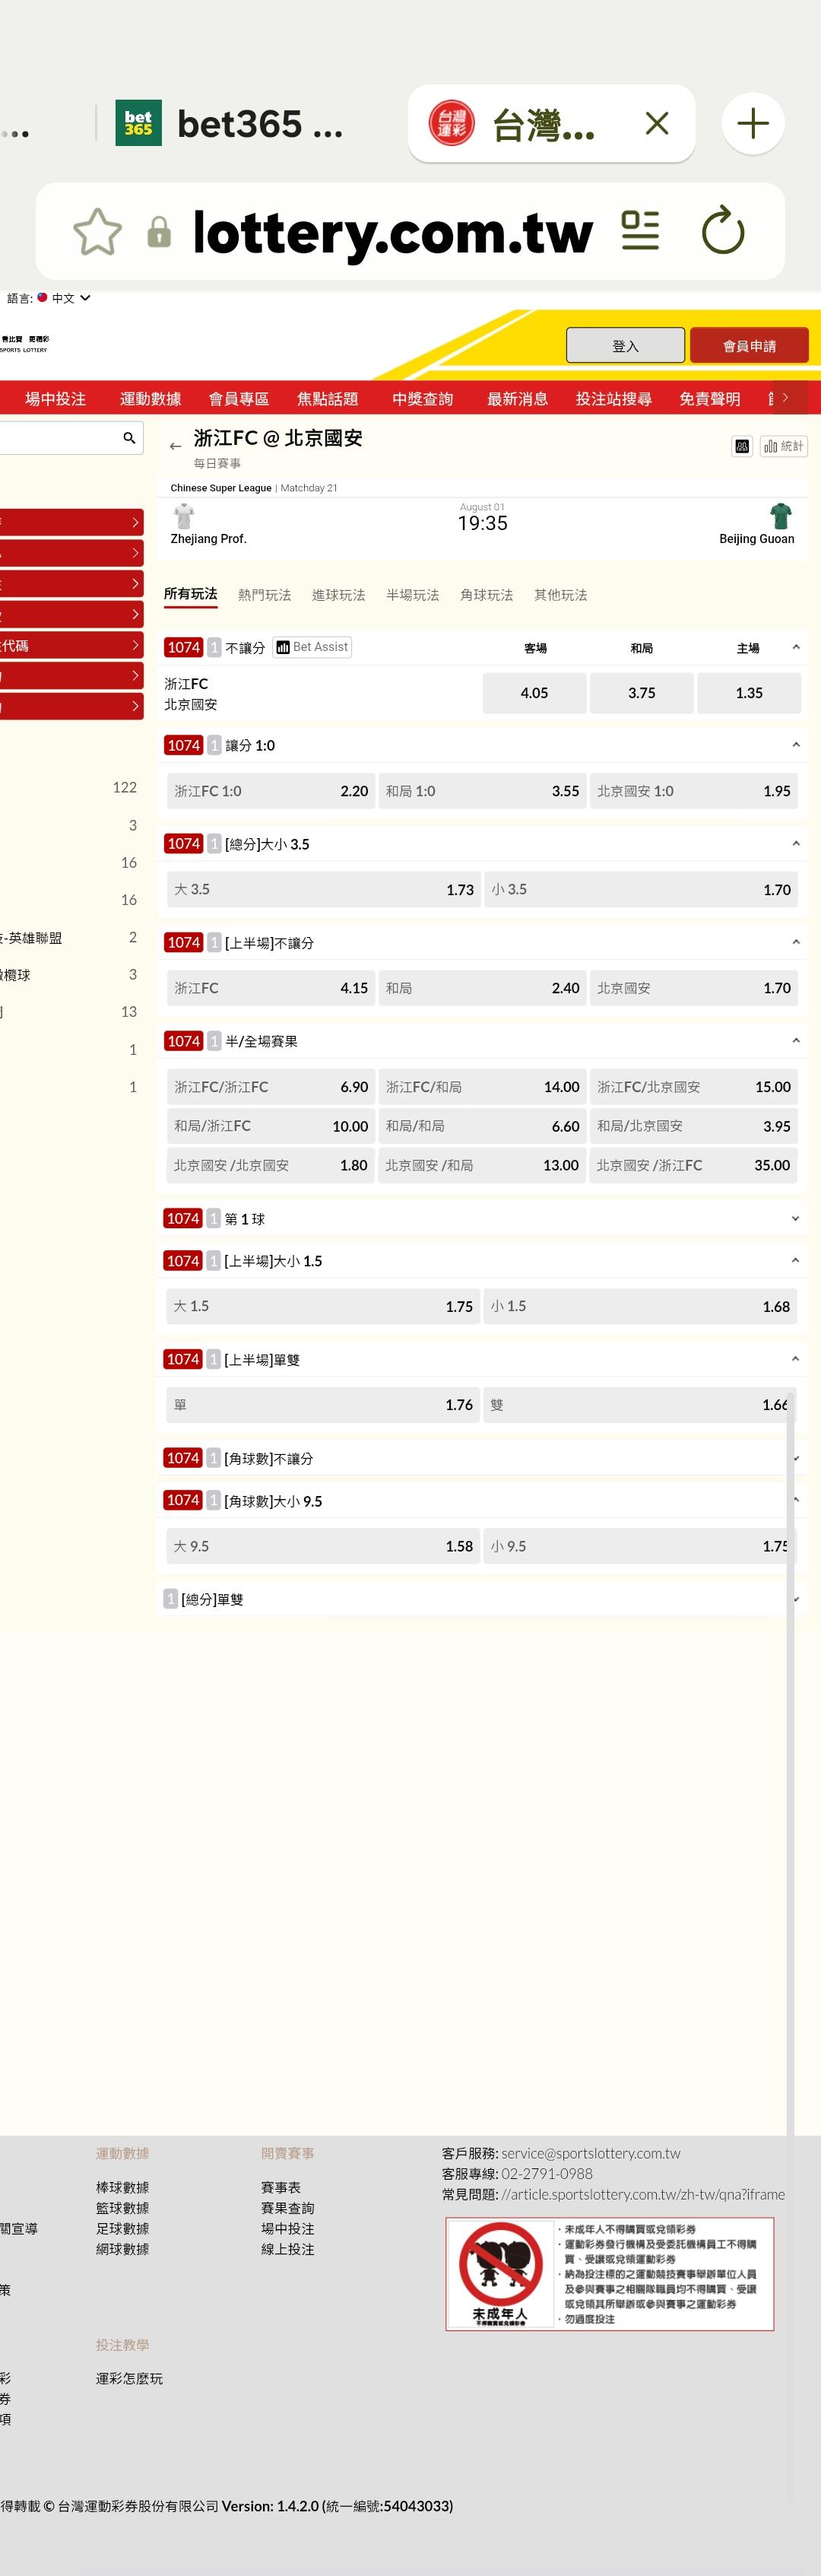Pick 北京國安 1:0 handicap at 1.95
The image size is (821, 2576).
694,791
